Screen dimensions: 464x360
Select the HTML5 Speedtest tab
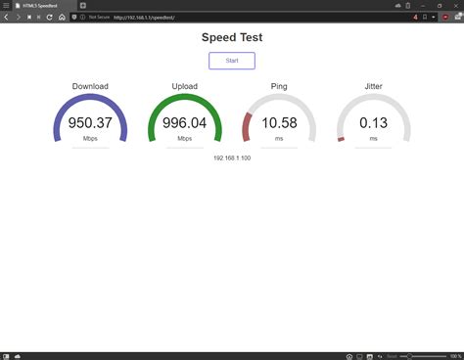pos(45,6)
